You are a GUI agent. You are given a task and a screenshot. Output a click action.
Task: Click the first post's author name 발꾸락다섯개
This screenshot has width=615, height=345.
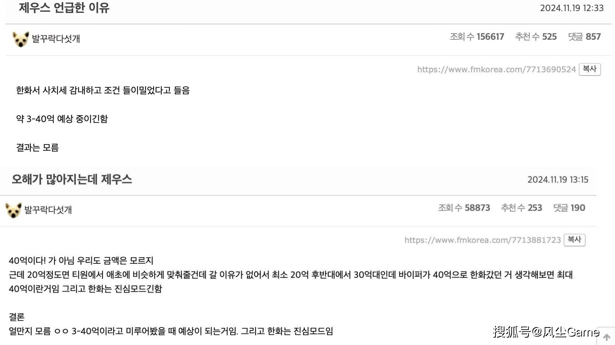tap(56, 39)
